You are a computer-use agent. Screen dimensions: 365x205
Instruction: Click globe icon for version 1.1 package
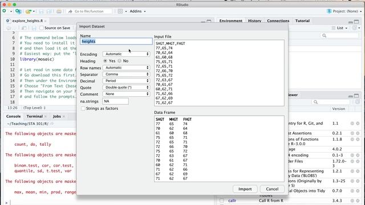click(x=352, y=124)
